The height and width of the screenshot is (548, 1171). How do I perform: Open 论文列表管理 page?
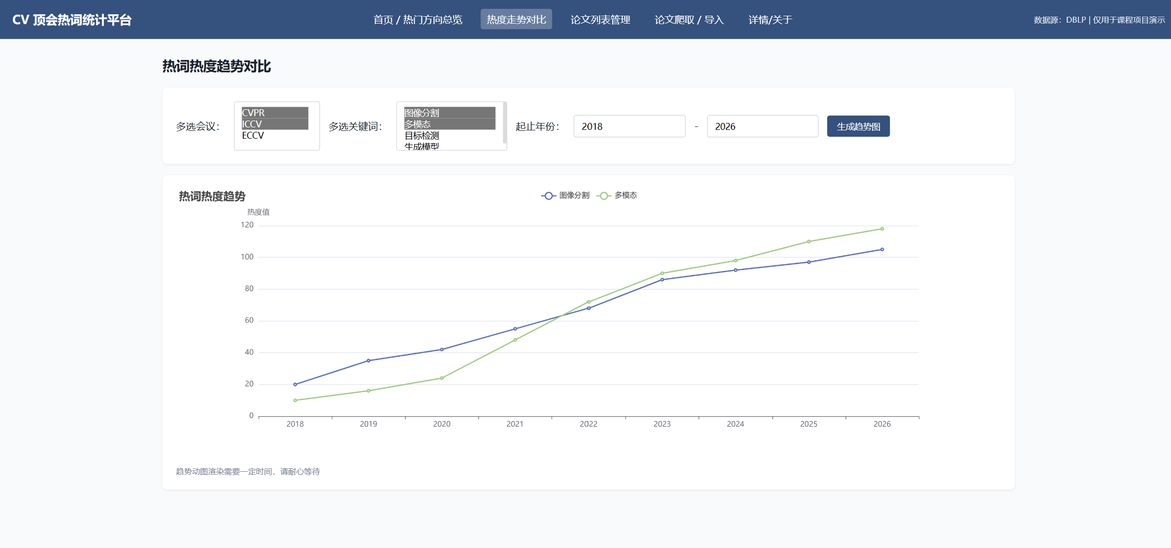tap(600, 20)
